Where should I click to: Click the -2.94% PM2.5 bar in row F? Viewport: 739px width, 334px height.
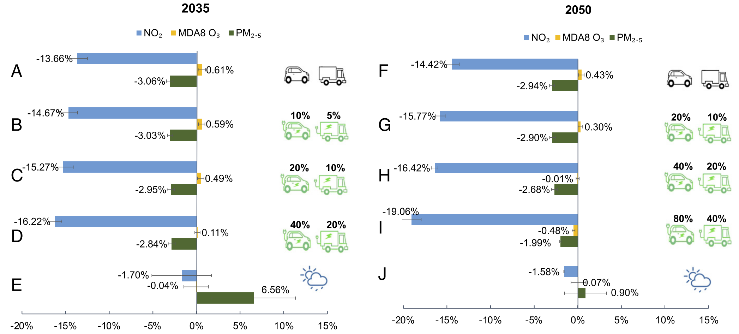click(565, 86)
